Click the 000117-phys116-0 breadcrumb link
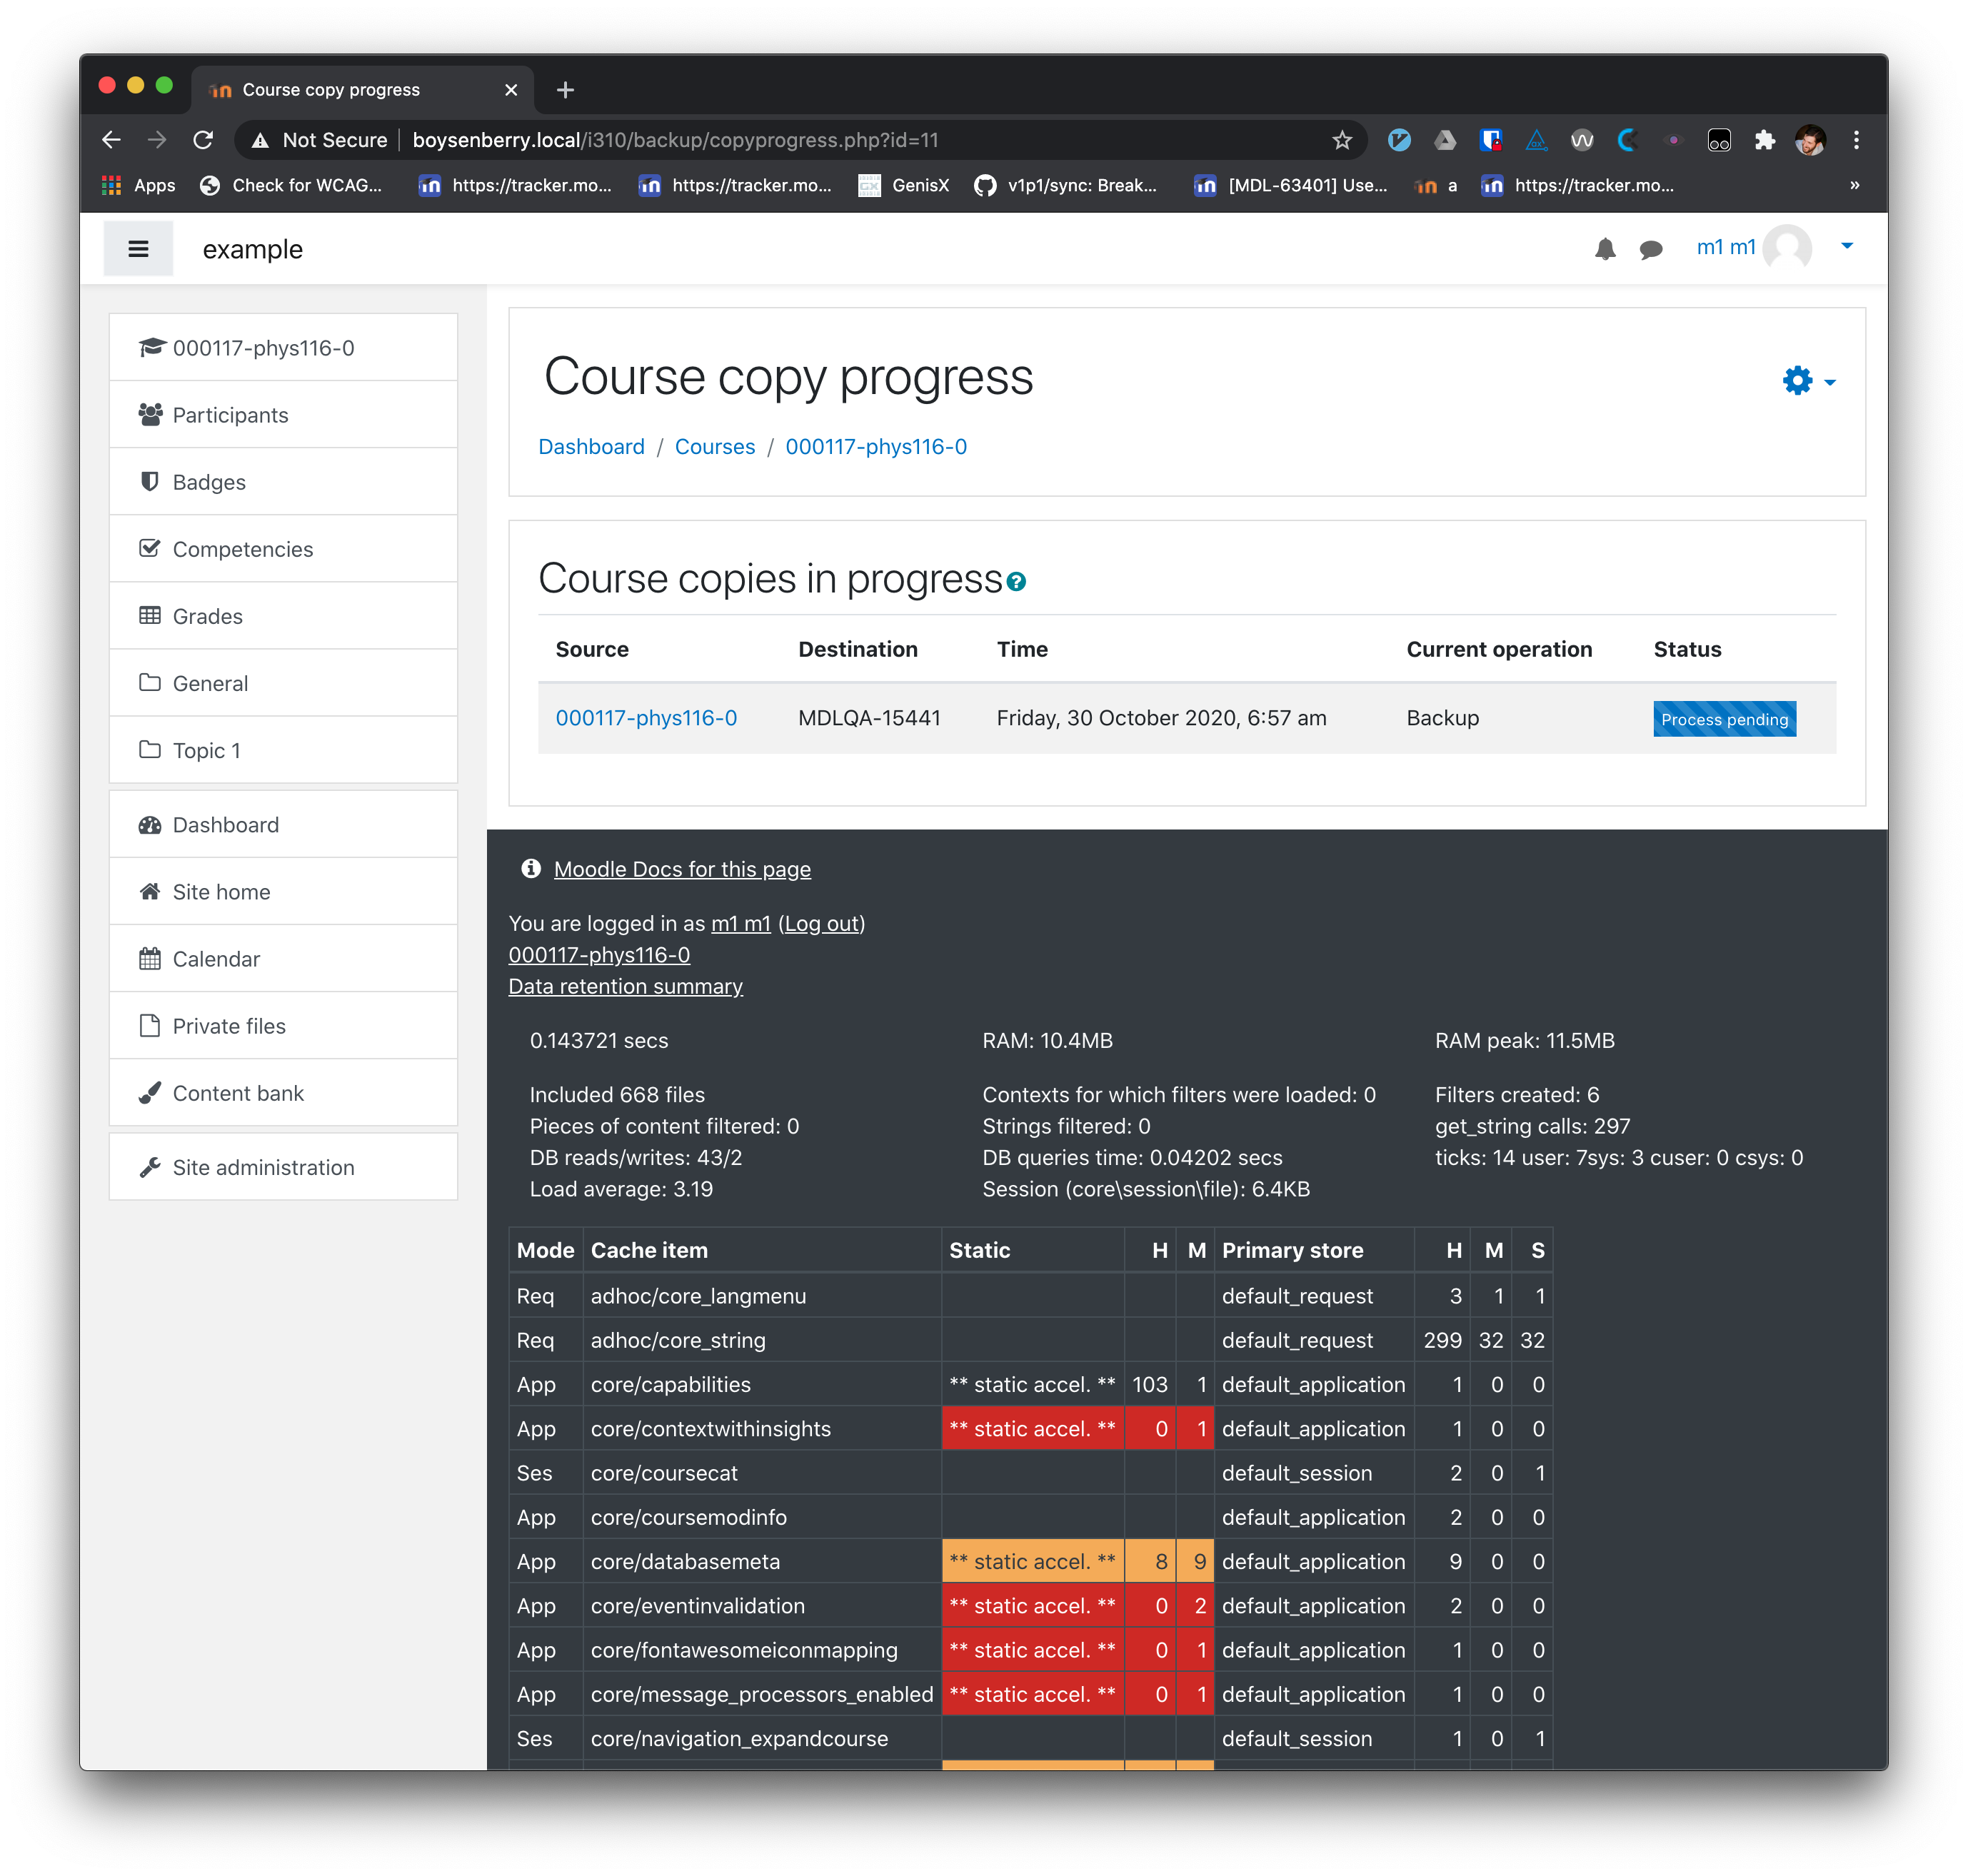 [875, 447]
